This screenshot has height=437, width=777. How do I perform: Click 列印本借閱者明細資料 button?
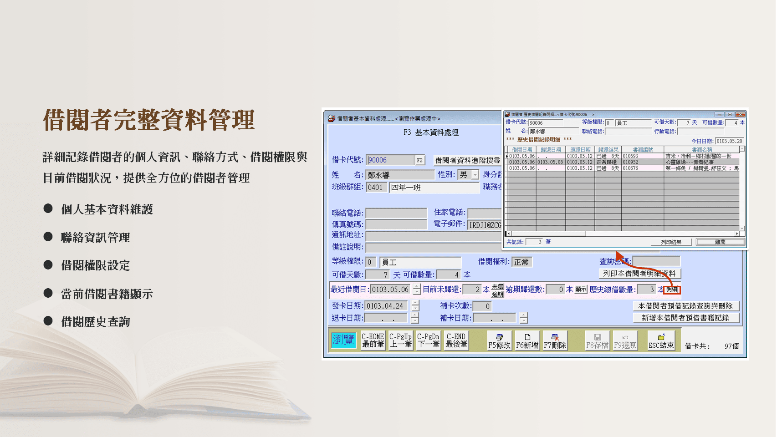pos(639,273)
